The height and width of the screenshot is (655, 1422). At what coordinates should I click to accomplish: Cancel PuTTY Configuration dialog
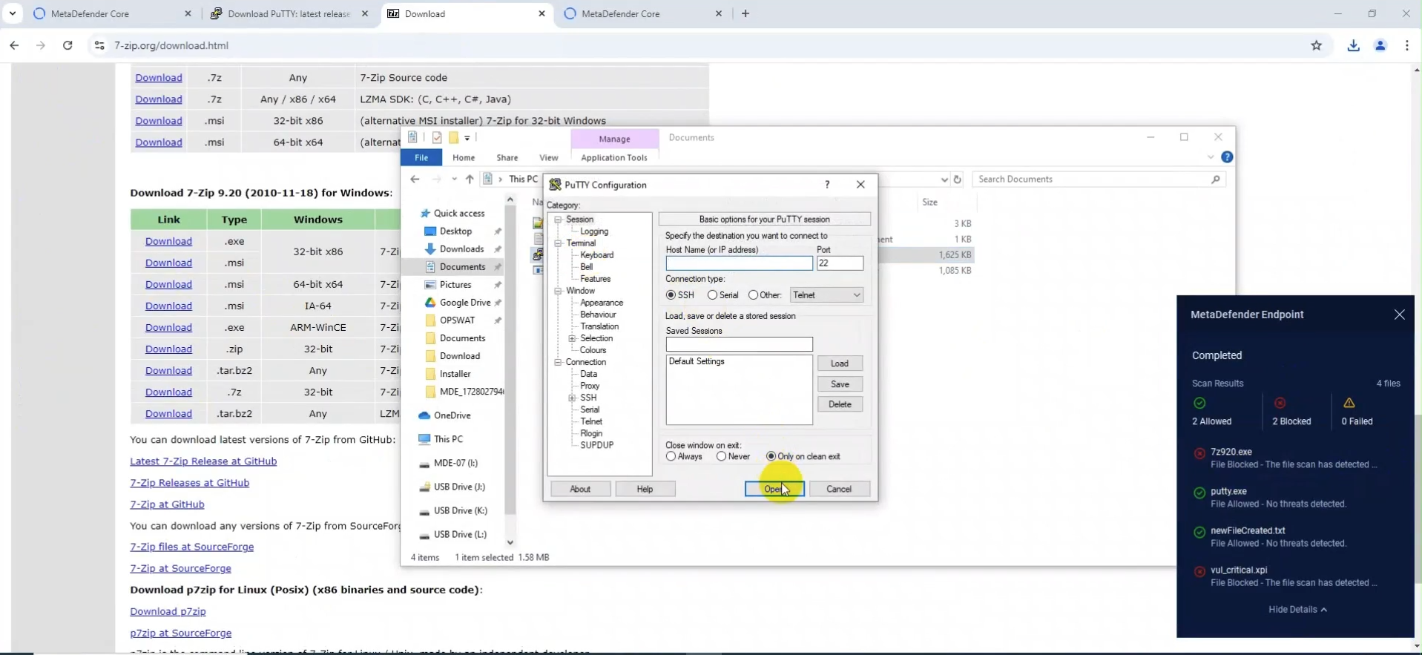pyautogui.click(x=839, y=489)
